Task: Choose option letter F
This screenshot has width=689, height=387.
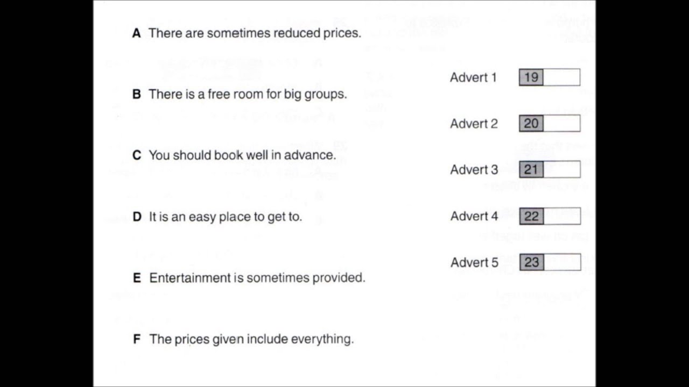Action: 137,339
